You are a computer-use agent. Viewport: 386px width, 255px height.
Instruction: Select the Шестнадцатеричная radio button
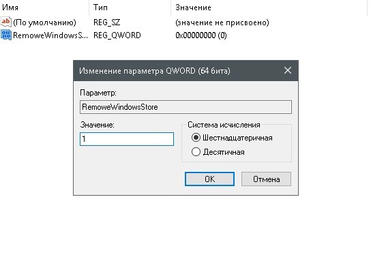[196, 138]
